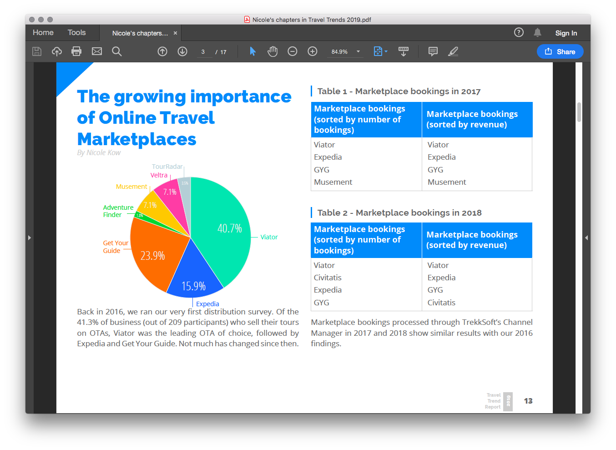The image size is (616, 450).
Task: Click the 'Adventure Finder' chart label
Action: (118, 211)
